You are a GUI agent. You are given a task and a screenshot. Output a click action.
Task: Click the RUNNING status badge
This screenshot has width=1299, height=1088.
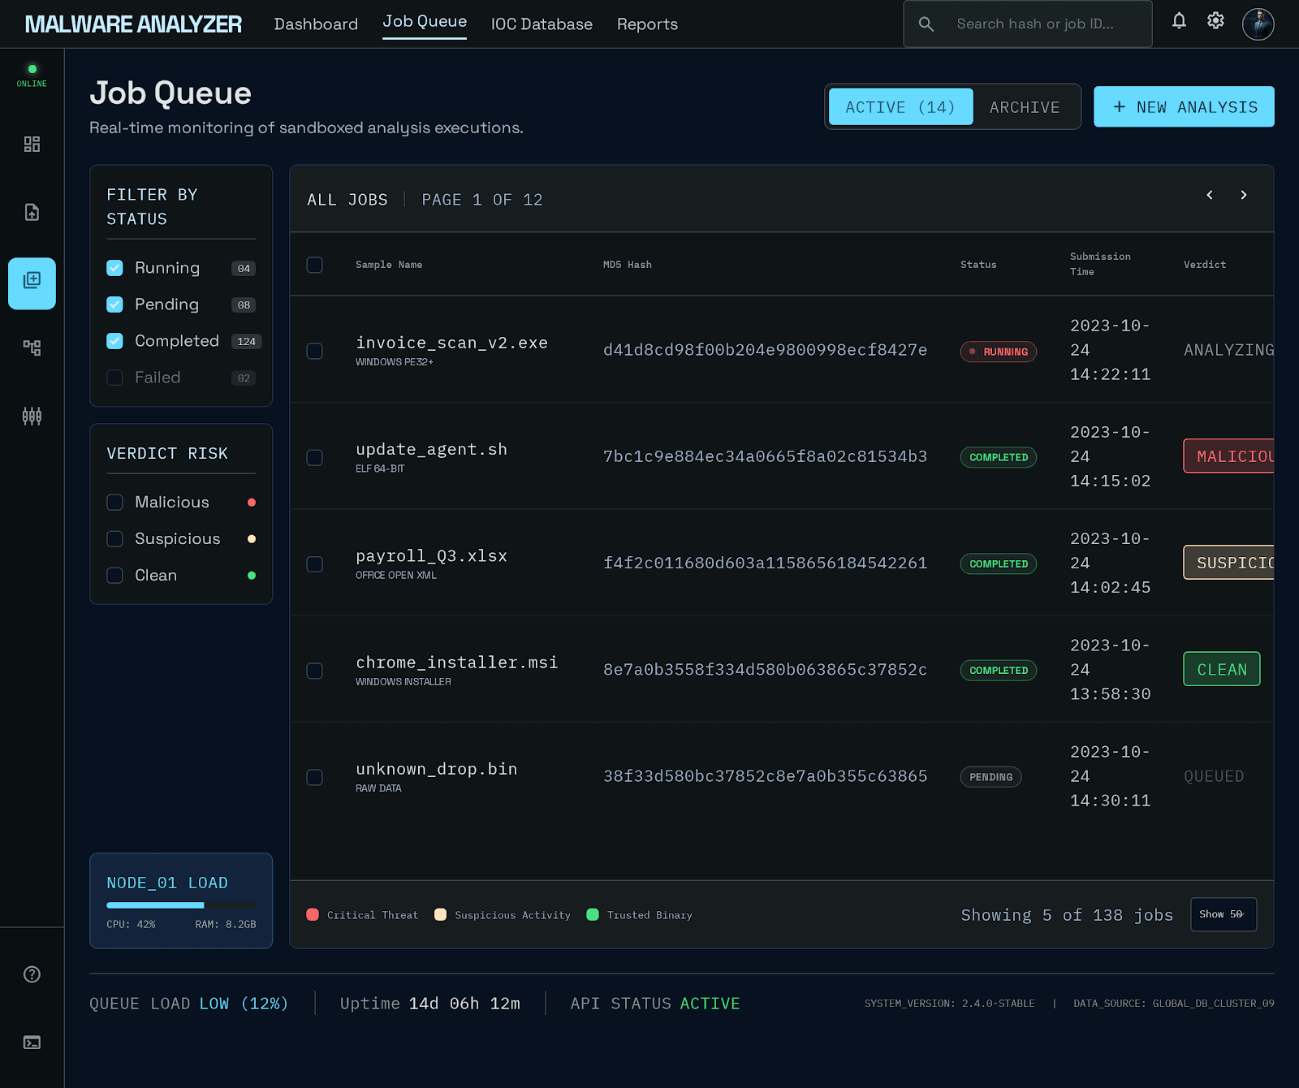coord(999,352)
